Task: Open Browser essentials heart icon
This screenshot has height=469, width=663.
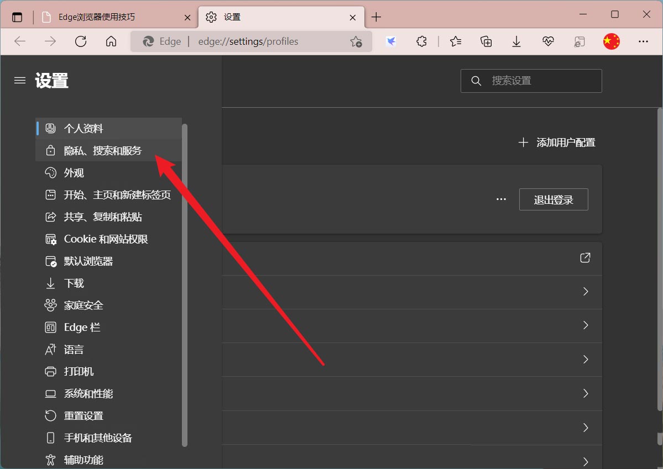Action: [547, 41]
